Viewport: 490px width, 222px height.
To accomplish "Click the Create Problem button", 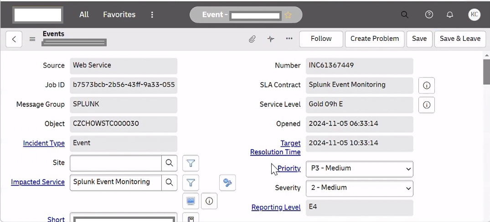I will click(374, 39).
